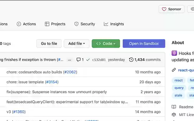Click the heart icon on Sponsor button

164,9
